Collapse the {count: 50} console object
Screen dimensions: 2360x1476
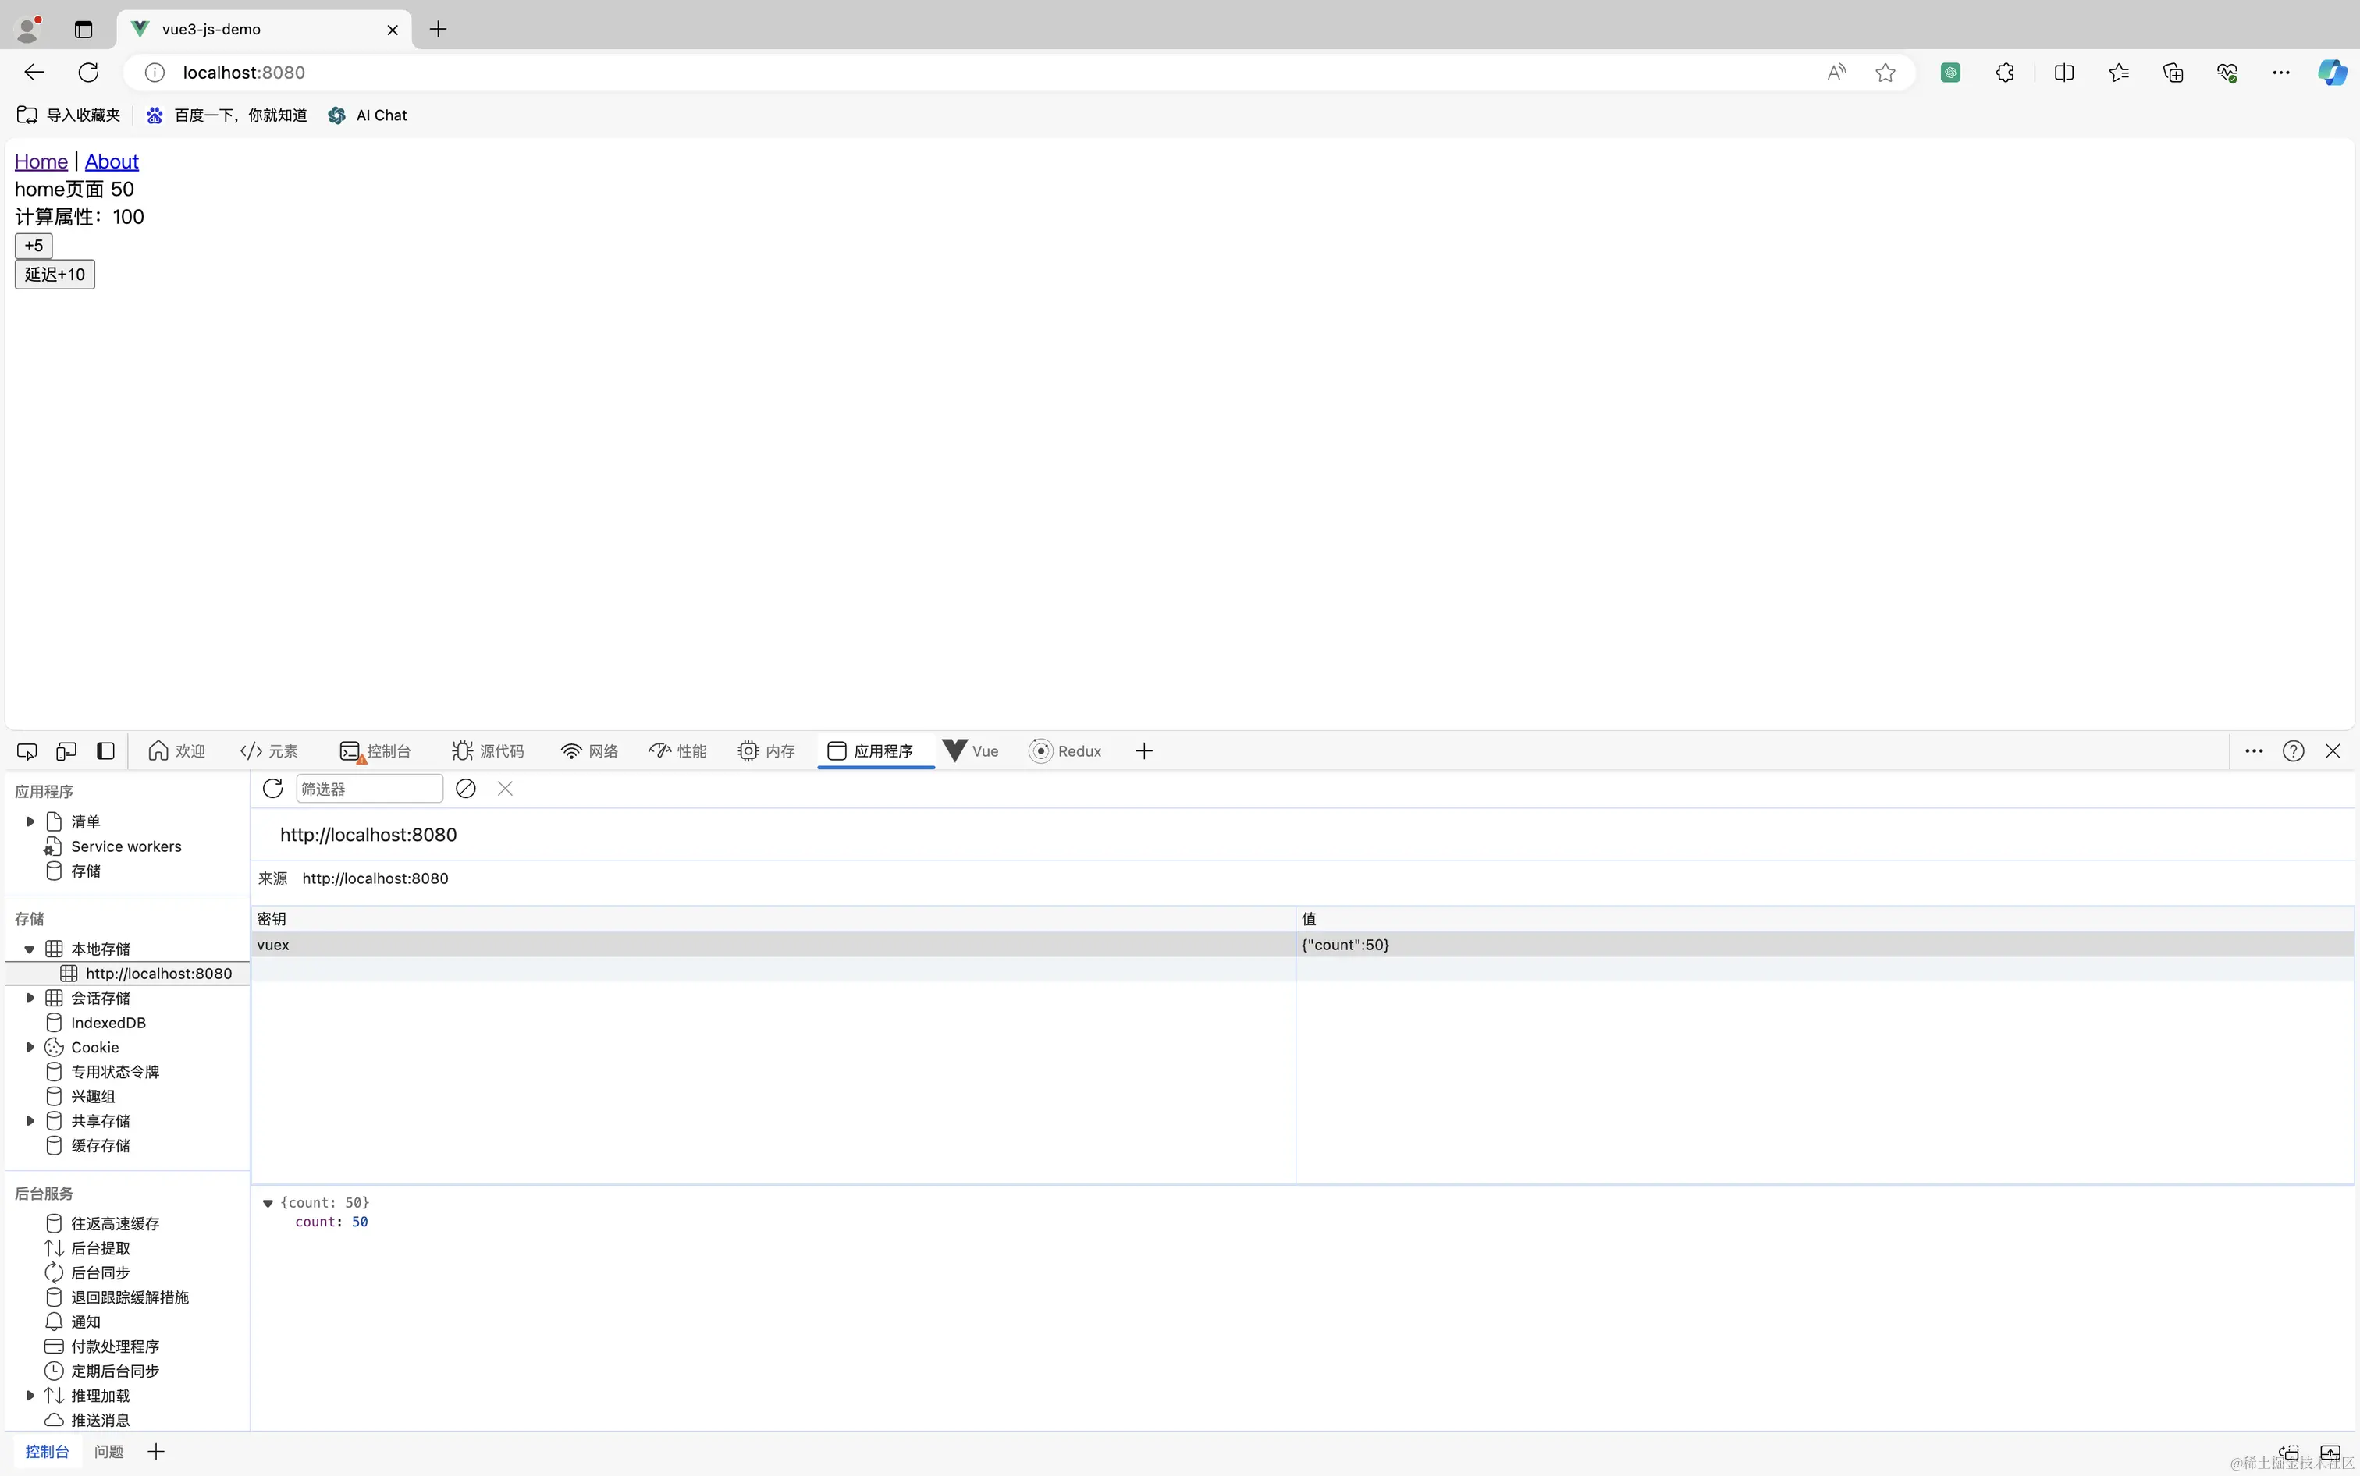click(x=268, y=1201)
